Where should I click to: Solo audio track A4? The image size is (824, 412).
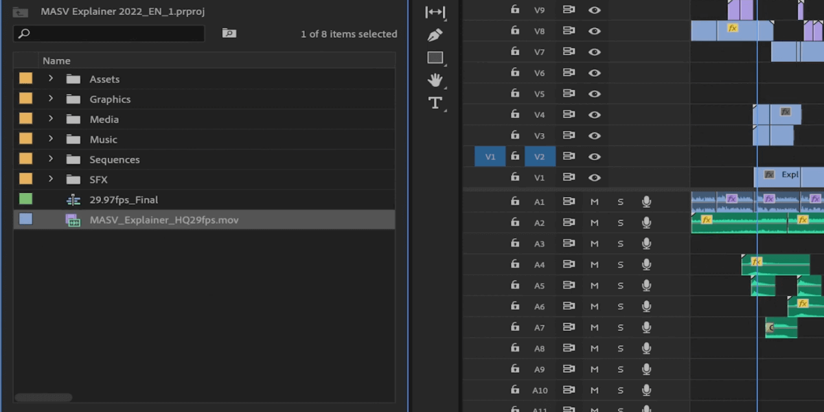(620, 264)
